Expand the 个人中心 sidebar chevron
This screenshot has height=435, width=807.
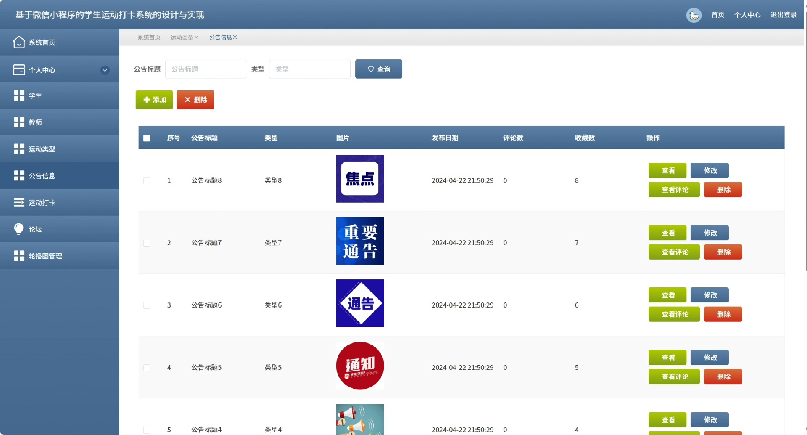pos(105,70)
